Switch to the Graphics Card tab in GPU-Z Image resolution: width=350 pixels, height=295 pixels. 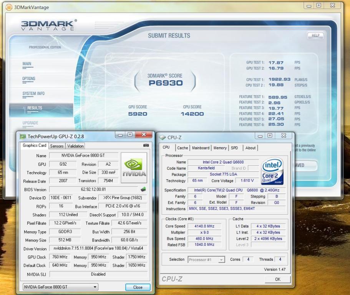[x=34, y=146]
